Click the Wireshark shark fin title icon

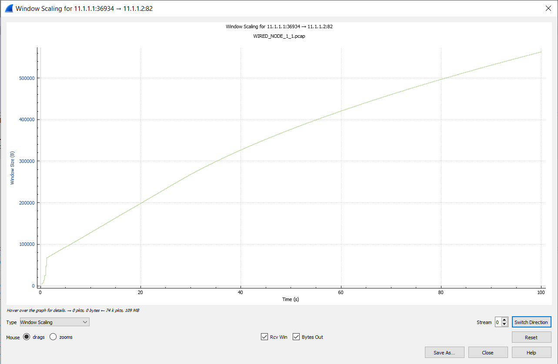tap(9, 8)
